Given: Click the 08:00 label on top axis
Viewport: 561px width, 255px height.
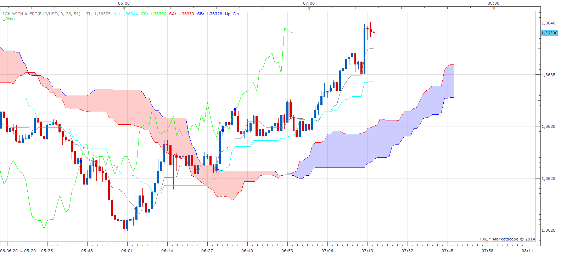Looking at the screenshot, I should pos(493,3).
